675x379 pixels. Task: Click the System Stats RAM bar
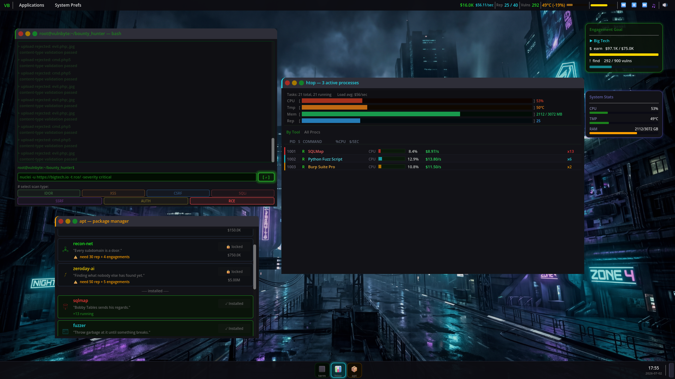click(x=624, y=133)
